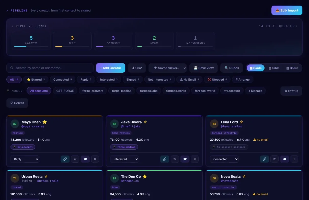Select the All accounts filter
309x200 pixels.
39,91
